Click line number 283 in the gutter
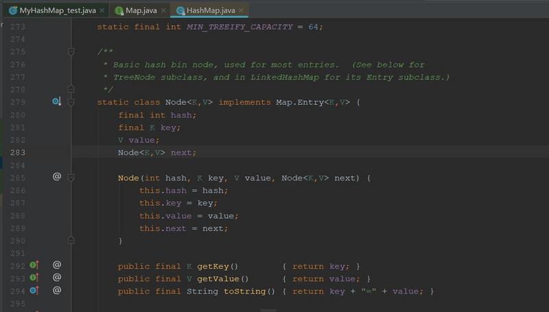 (18, 152)
